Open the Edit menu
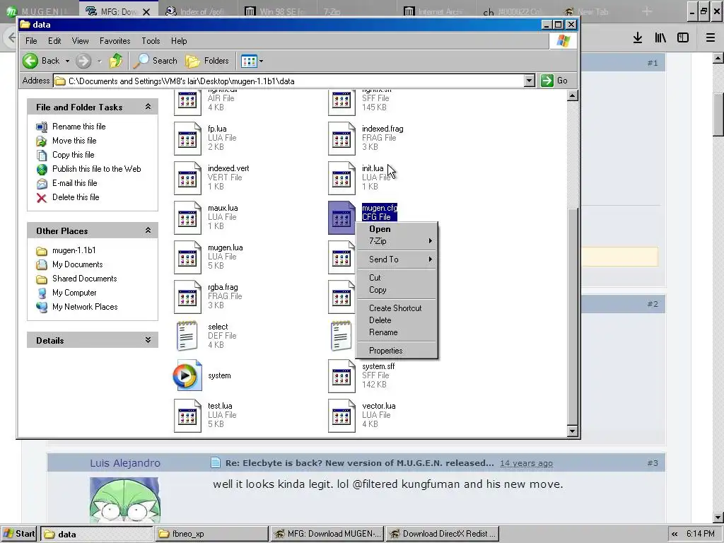This screenshot has height=543, width=724. tap(54, 40)
